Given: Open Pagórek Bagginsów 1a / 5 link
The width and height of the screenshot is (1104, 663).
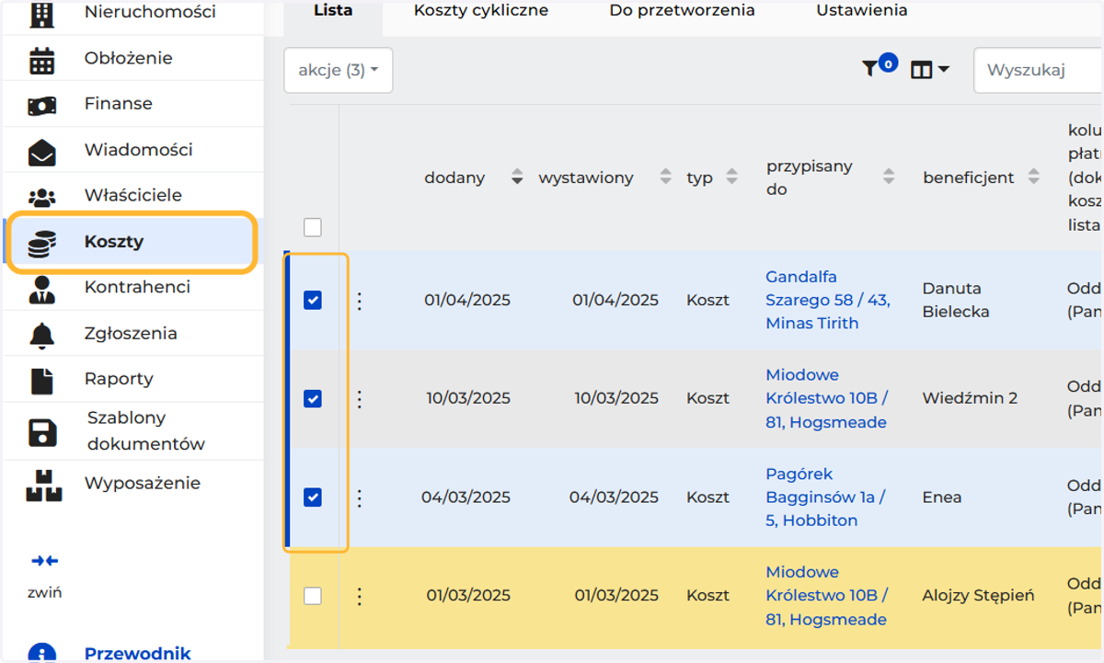Looking at the screenshot, I should point(825,497).
